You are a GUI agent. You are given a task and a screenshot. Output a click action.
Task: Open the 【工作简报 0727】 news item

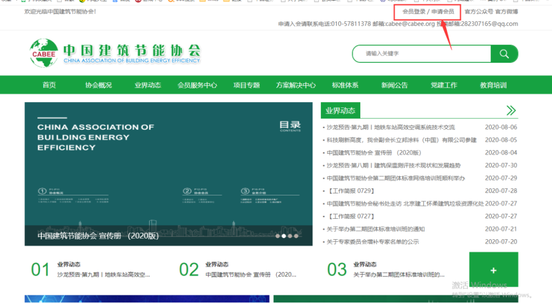click(351, 216)
